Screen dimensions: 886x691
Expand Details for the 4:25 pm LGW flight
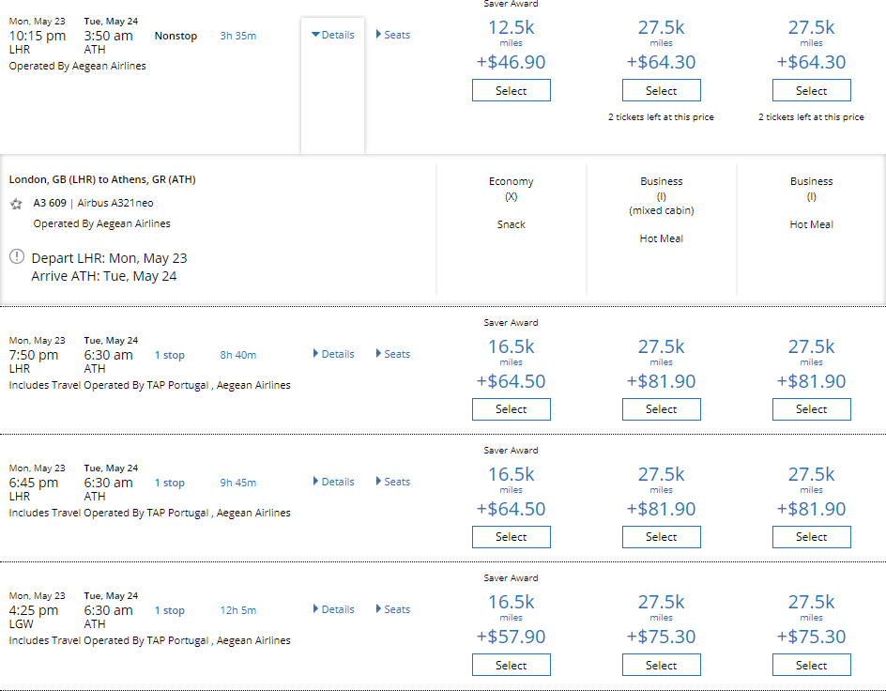click(x=333, y=609)
